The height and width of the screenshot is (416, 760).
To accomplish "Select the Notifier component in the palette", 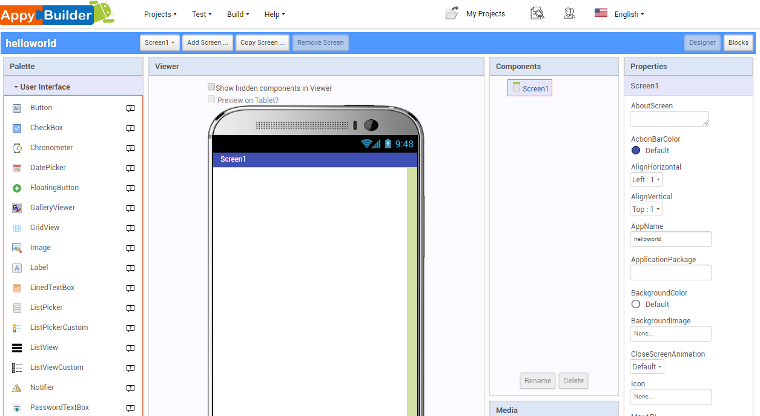I will point(42,387).
